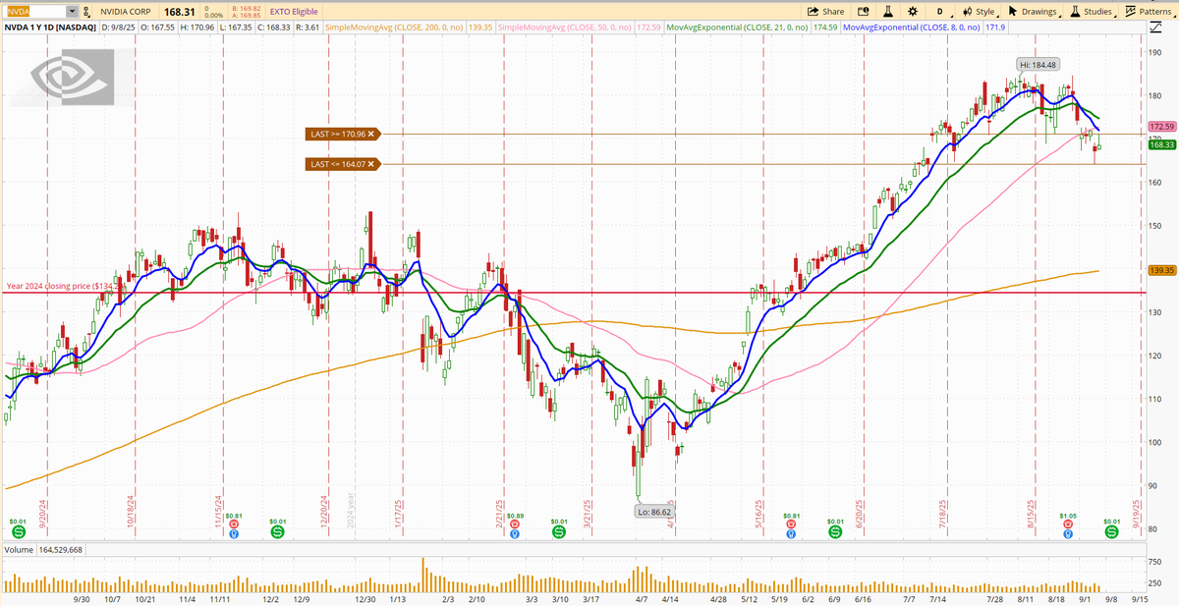Select the LAST >= 170.96 alert label
This screenshot has height=606, width=1179.
pos(341,134)
